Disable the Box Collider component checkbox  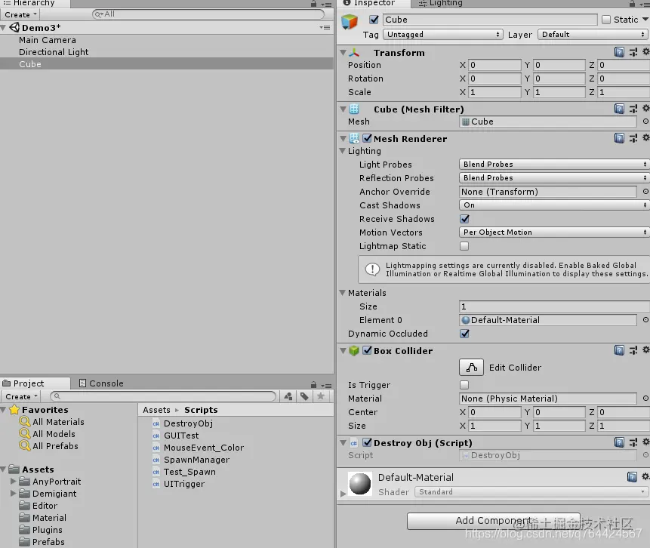pyautogui.click(x=368, y=350)
